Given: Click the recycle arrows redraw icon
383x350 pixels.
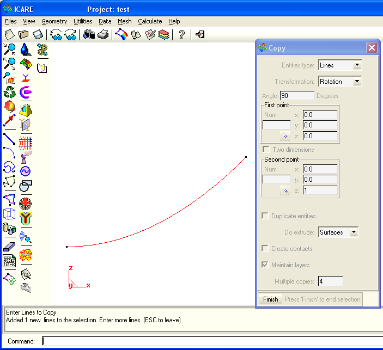Looking at the screenshot, I should point(9,92).
